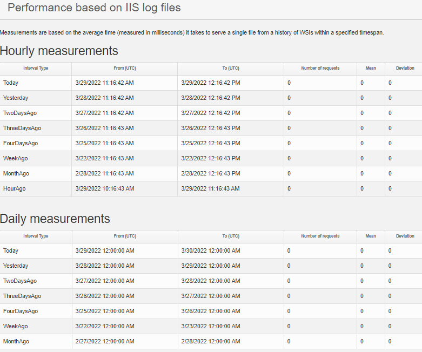Click the 2/27/2022 12:00:00 AM cell

pos(104,342)
